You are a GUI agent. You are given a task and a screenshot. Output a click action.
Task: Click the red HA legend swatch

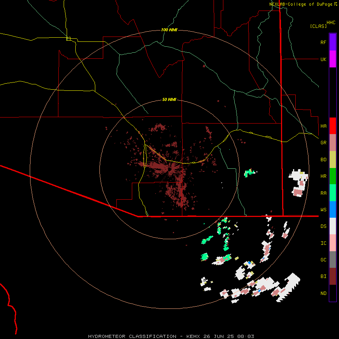pos(333,126)
